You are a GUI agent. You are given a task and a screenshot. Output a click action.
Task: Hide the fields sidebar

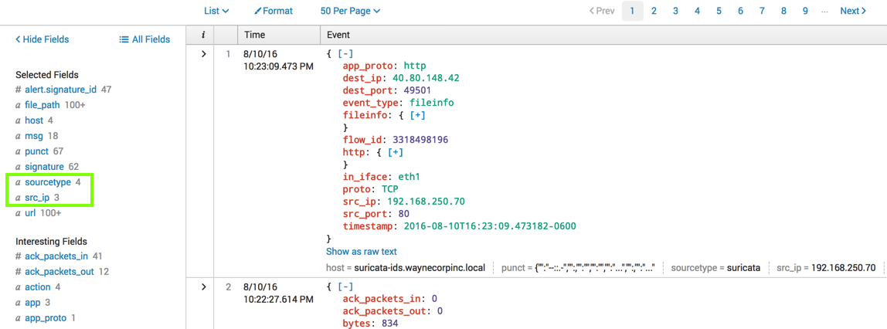(42, 39)
